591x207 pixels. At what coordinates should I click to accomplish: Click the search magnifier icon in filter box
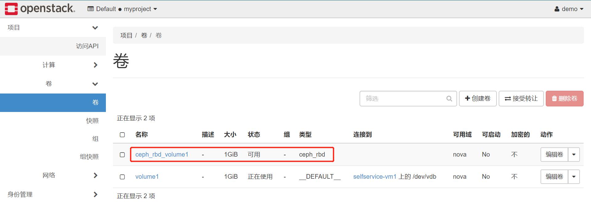[449, 99]
